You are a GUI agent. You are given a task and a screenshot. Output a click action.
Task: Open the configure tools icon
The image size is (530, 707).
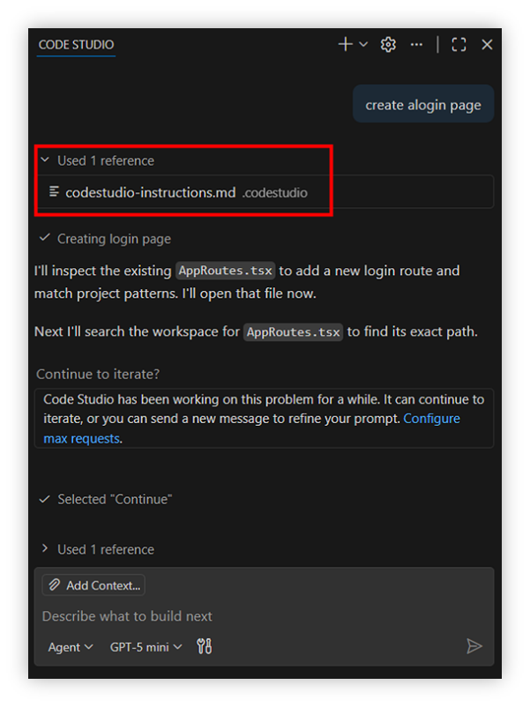[205, 647]
